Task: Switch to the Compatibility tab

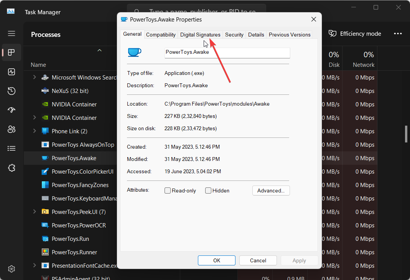Action: pos(161,35)
